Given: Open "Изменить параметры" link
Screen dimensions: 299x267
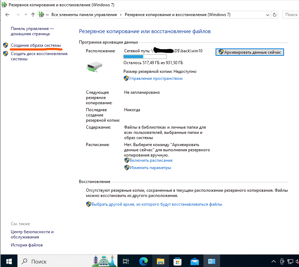Looking at the screenshot, I should click(150, 168).
